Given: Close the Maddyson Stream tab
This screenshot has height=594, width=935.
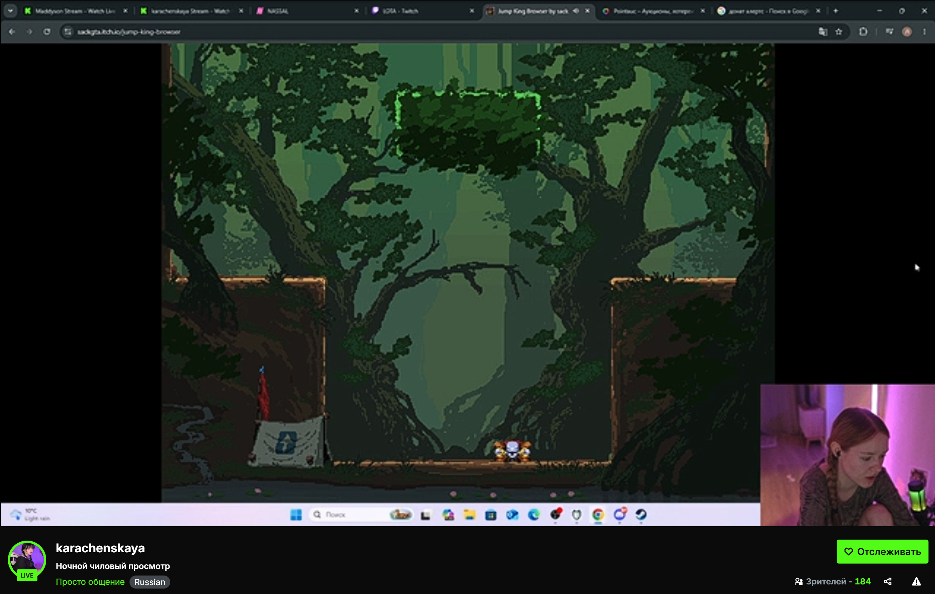Looking at the screenshot, I should pos(125,11).
